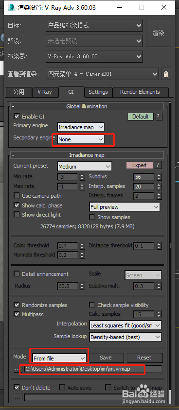
Task: Click the Distance threshold field 0.1
Action: [143, 246]
